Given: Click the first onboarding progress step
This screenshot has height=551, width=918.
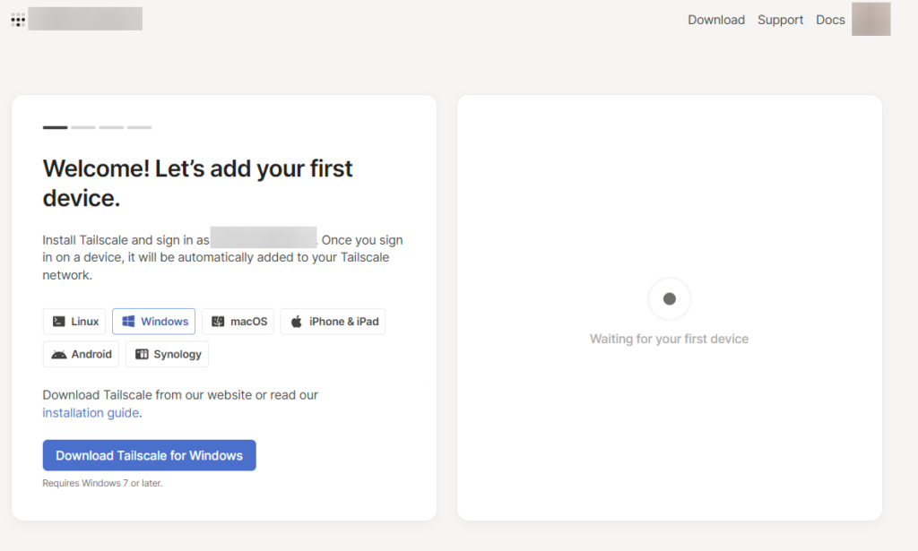Looking at the screenshot, I should (55, 127).
